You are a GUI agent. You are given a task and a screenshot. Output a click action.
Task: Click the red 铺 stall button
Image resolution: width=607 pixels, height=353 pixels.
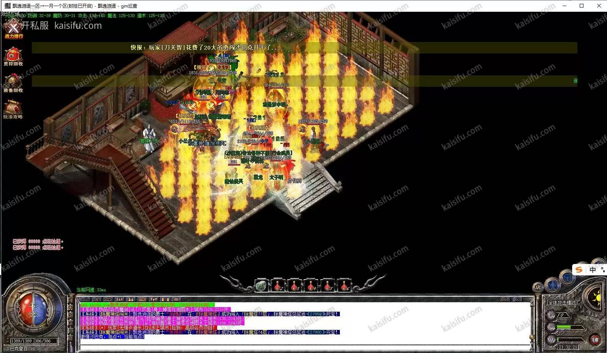pos(595,340)
